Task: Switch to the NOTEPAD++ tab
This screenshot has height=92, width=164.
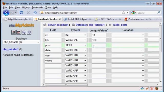Action: [107, 19]
